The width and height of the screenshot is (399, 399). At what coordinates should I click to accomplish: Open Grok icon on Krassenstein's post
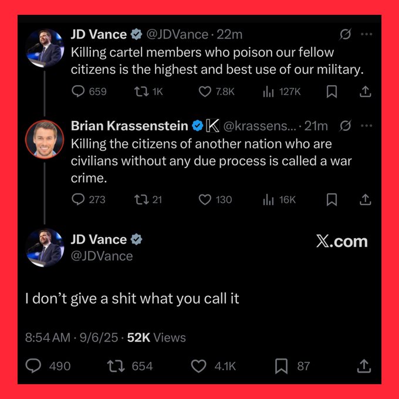(x=345, y=126)
